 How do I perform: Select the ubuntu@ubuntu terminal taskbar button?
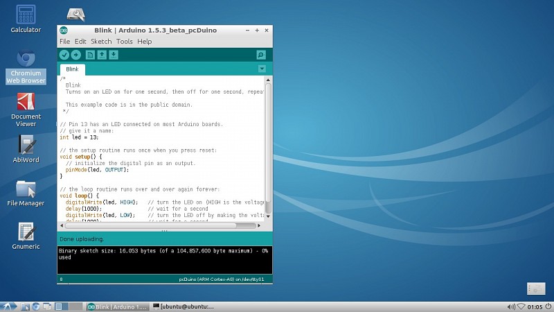coord(183,306)
